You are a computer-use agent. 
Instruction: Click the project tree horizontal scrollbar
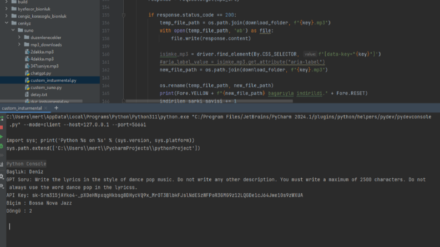point(41,101)
